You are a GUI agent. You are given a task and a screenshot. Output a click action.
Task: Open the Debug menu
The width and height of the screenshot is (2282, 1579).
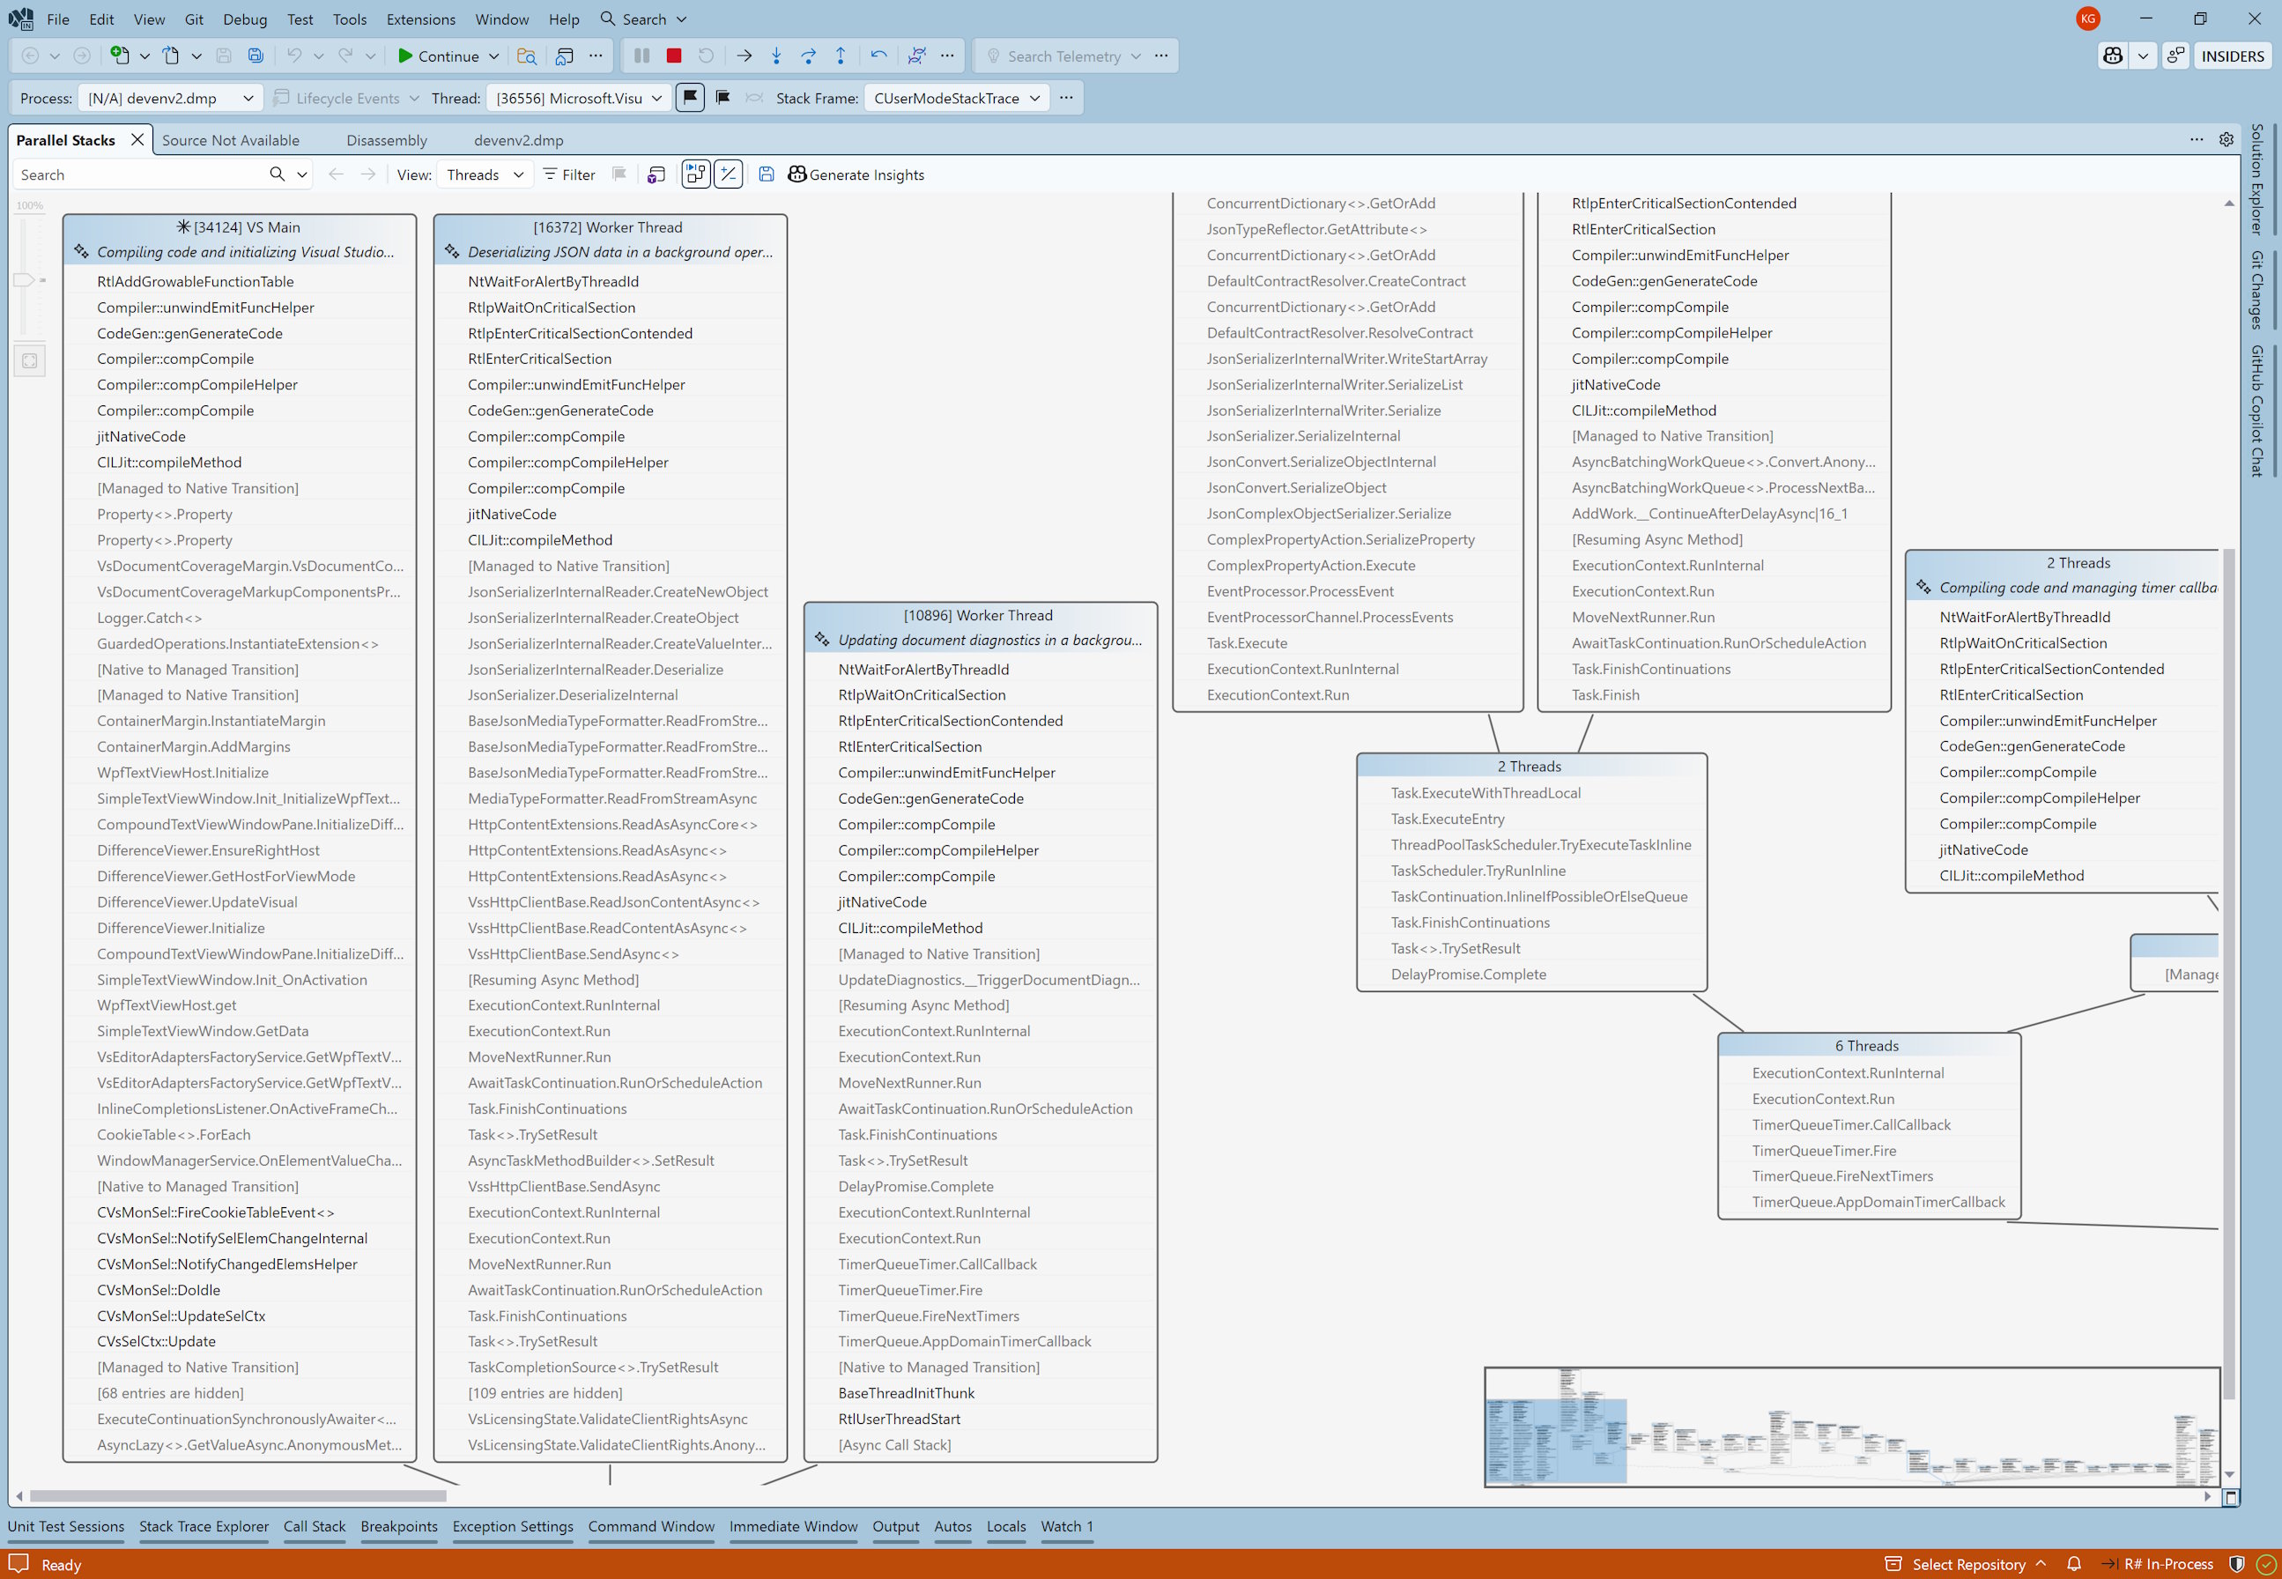pos(244,19)
